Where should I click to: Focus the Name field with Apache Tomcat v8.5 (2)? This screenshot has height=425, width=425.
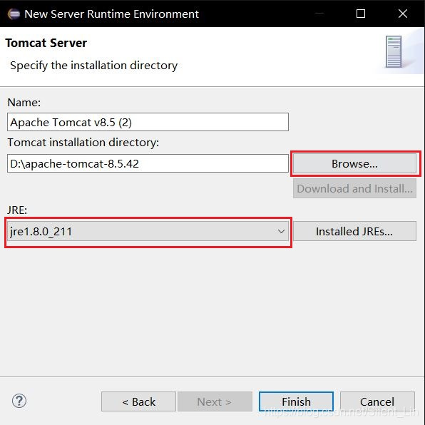coord(148,122)
